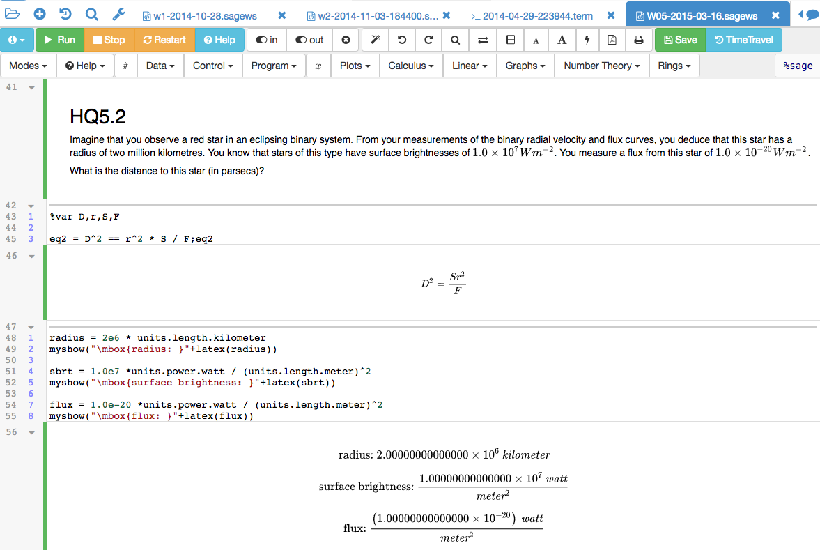Click the undo icon in toolbar
820x550 pixels.
click(x=402, y=40)
